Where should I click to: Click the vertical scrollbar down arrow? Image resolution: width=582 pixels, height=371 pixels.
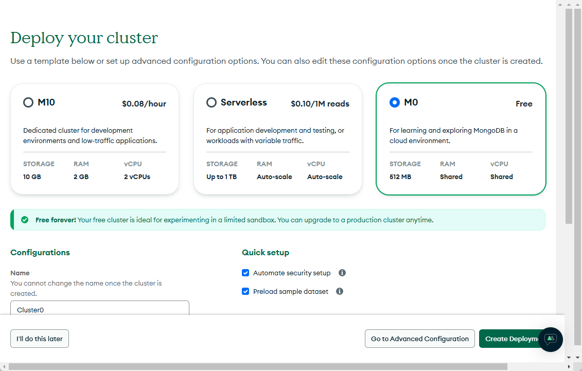pos(569,358)
